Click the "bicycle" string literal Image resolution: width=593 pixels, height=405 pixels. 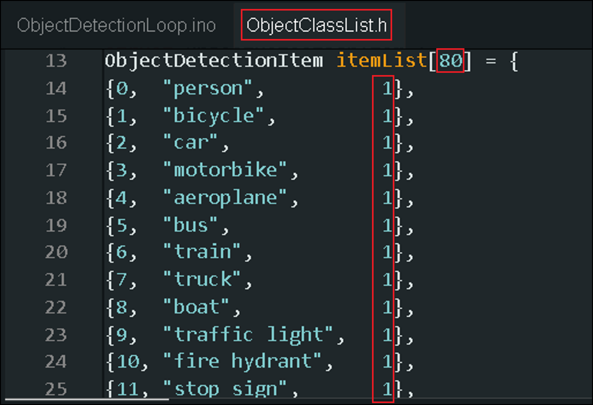[214, 116]
